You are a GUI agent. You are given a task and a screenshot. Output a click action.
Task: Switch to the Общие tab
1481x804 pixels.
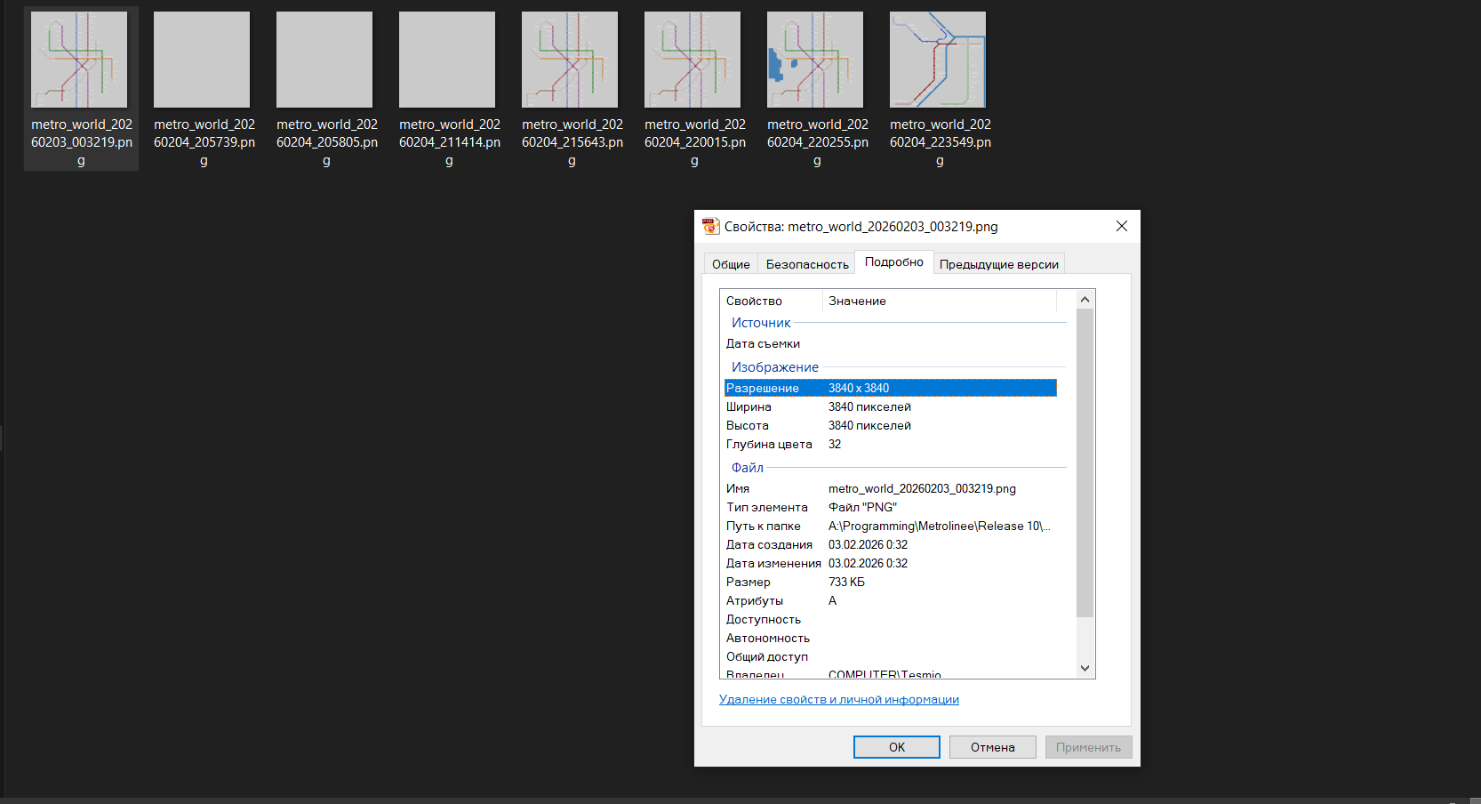[x=731, y=264]
